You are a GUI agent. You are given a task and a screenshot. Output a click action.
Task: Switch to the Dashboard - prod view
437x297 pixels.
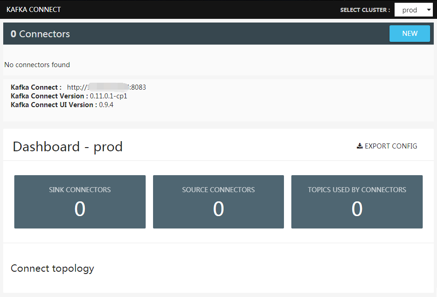coord(67,146)
